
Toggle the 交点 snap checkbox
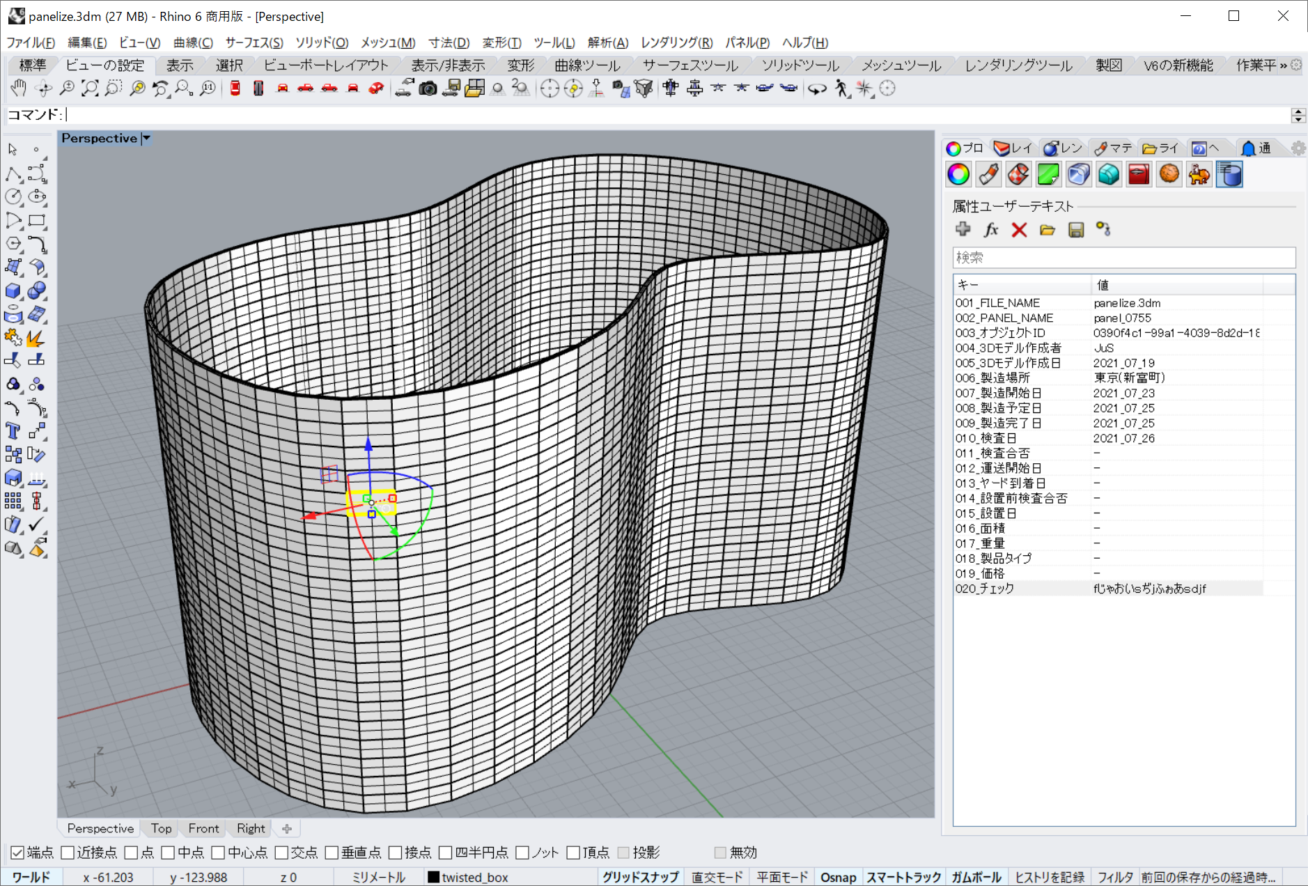[x=281, y=852]
